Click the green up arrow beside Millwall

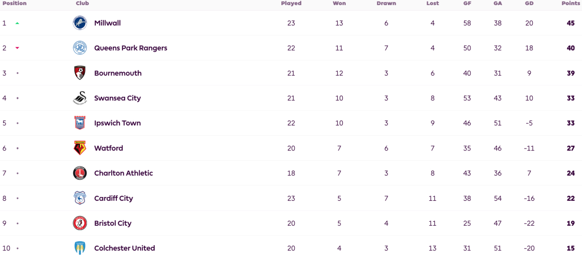pos(17,24)
